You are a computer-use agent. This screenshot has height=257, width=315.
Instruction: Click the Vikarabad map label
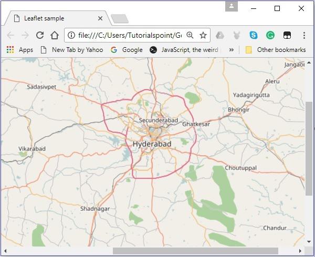pos(32,148)
